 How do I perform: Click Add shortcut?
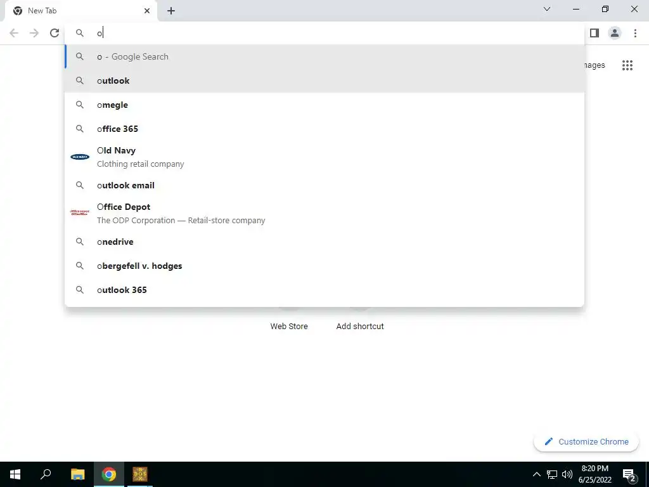(360, 327)
